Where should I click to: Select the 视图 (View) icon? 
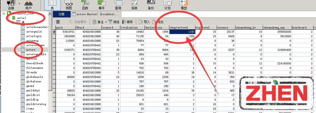pyautogui.click(x=69, y=5)
